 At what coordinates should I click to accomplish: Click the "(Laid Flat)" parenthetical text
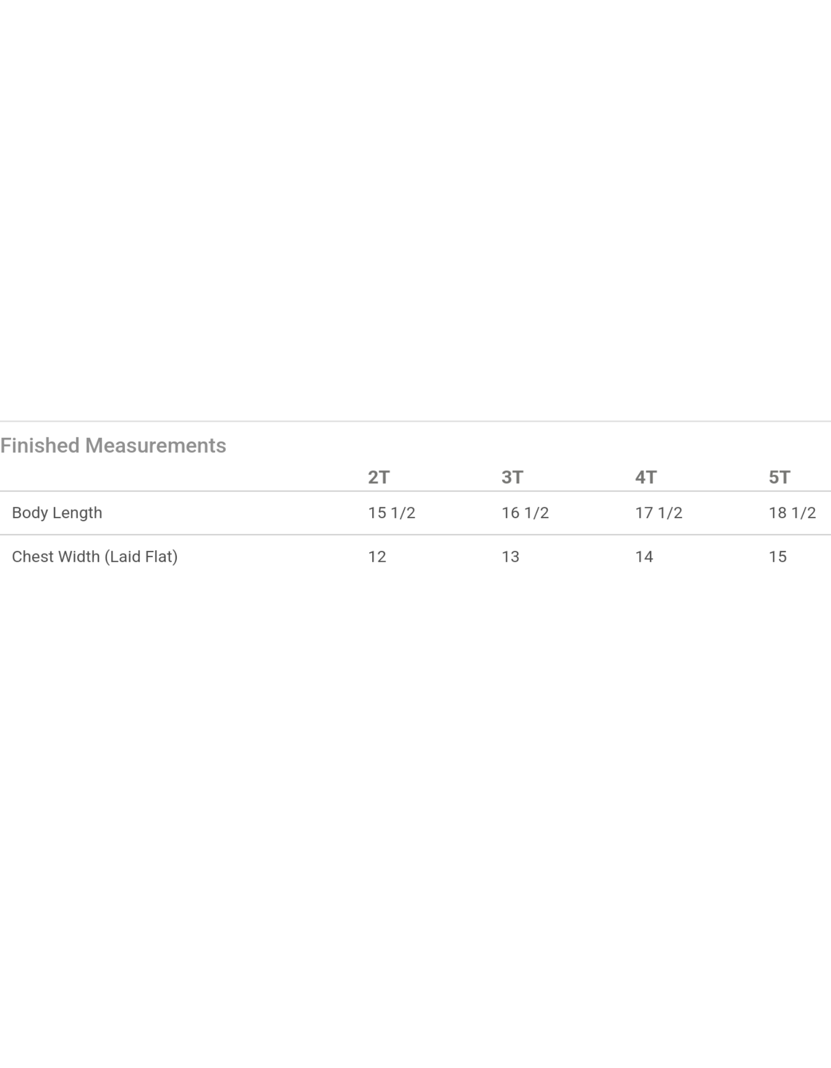tap(141, 556)
